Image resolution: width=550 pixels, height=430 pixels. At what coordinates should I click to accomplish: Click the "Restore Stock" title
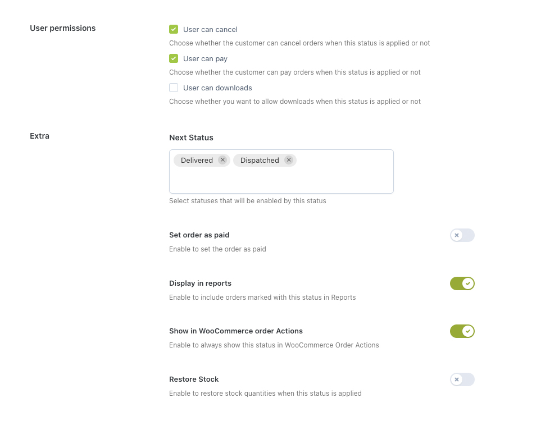(194, 379)
